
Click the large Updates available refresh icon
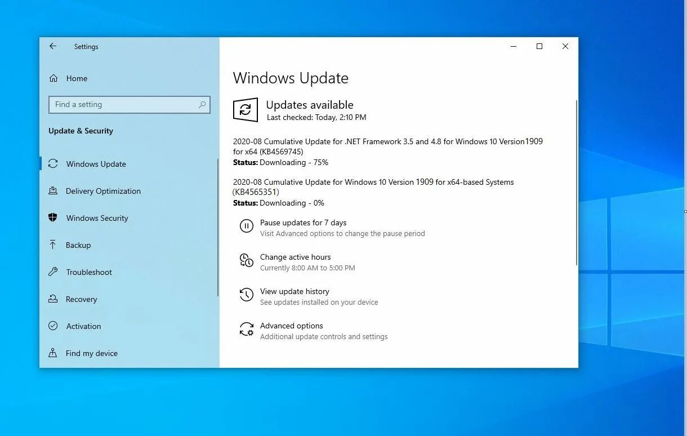246,110
